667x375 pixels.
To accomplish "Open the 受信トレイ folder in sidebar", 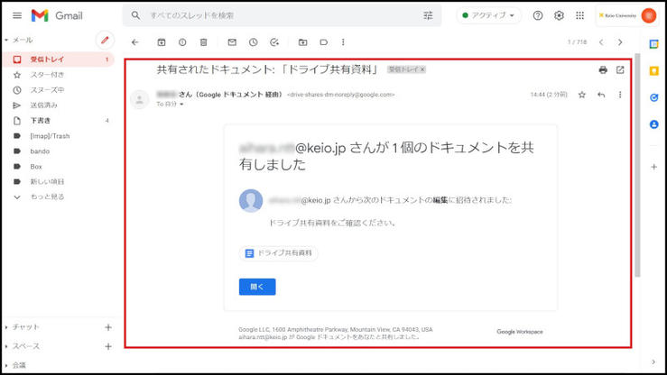I will point(47,59).
